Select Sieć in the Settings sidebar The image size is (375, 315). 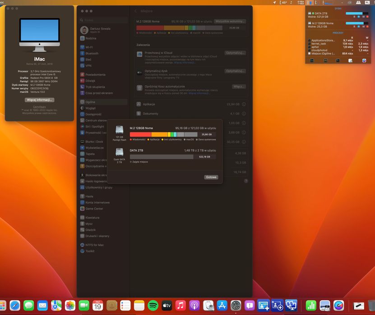(x=103, y=59)
